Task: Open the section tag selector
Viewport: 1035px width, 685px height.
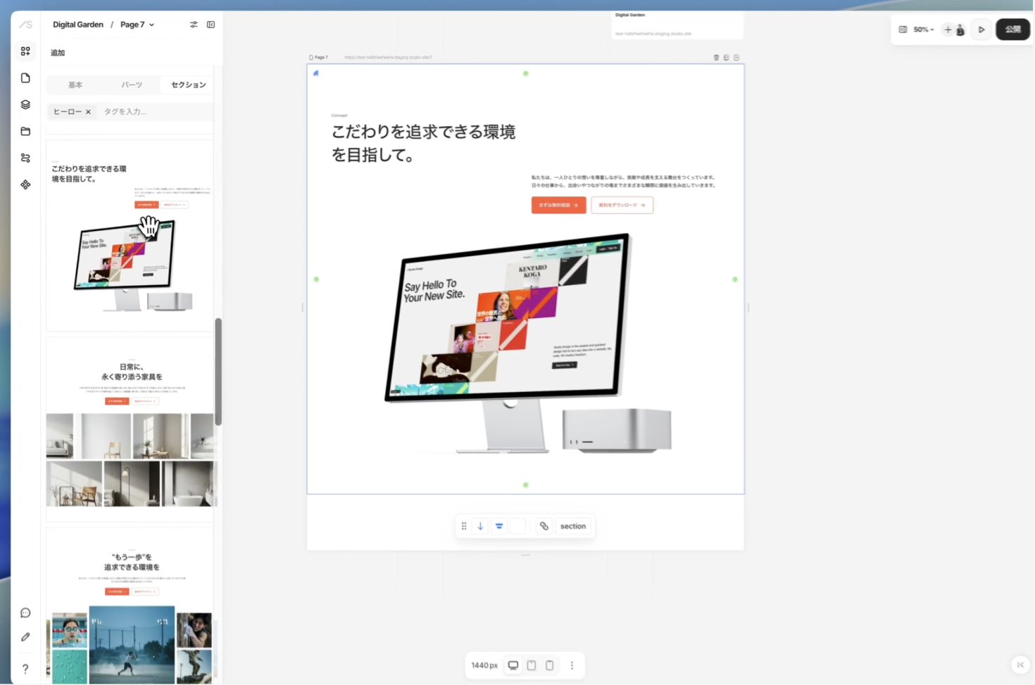Action: pyautogui.click(x=572, y=526)
